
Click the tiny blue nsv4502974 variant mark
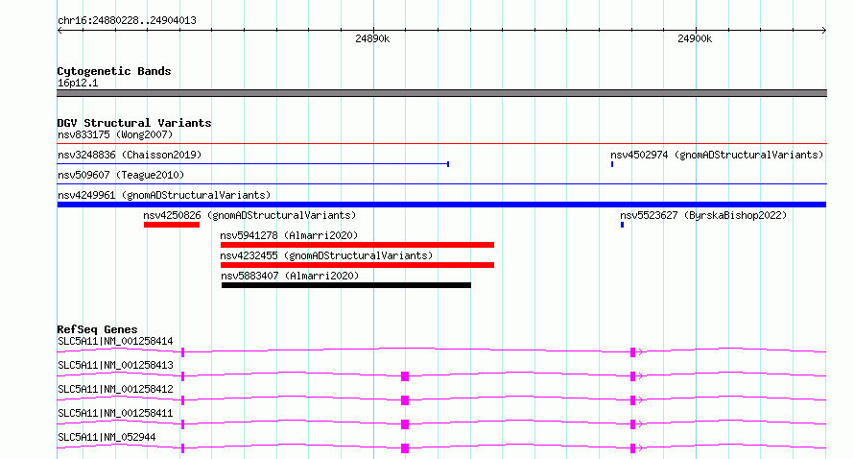click(x=612, y=164)
